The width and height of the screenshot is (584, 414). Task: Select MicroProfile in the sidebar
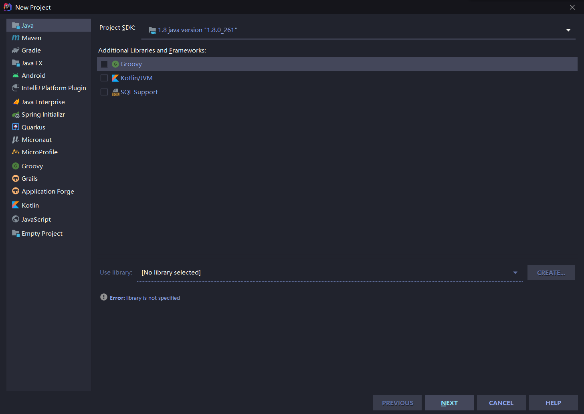(49, 152)
